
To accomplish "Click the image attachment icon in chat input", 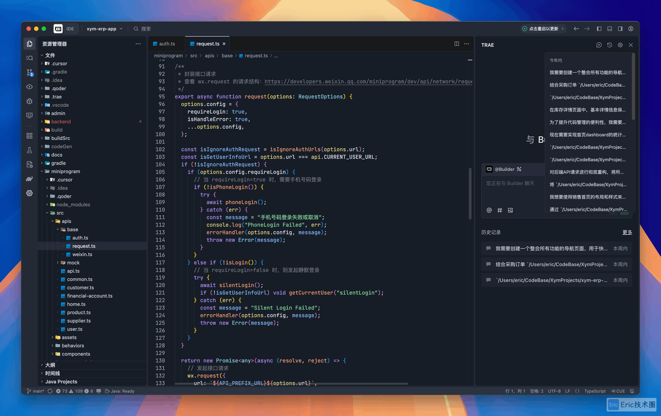I will click(x=510, y=210).
